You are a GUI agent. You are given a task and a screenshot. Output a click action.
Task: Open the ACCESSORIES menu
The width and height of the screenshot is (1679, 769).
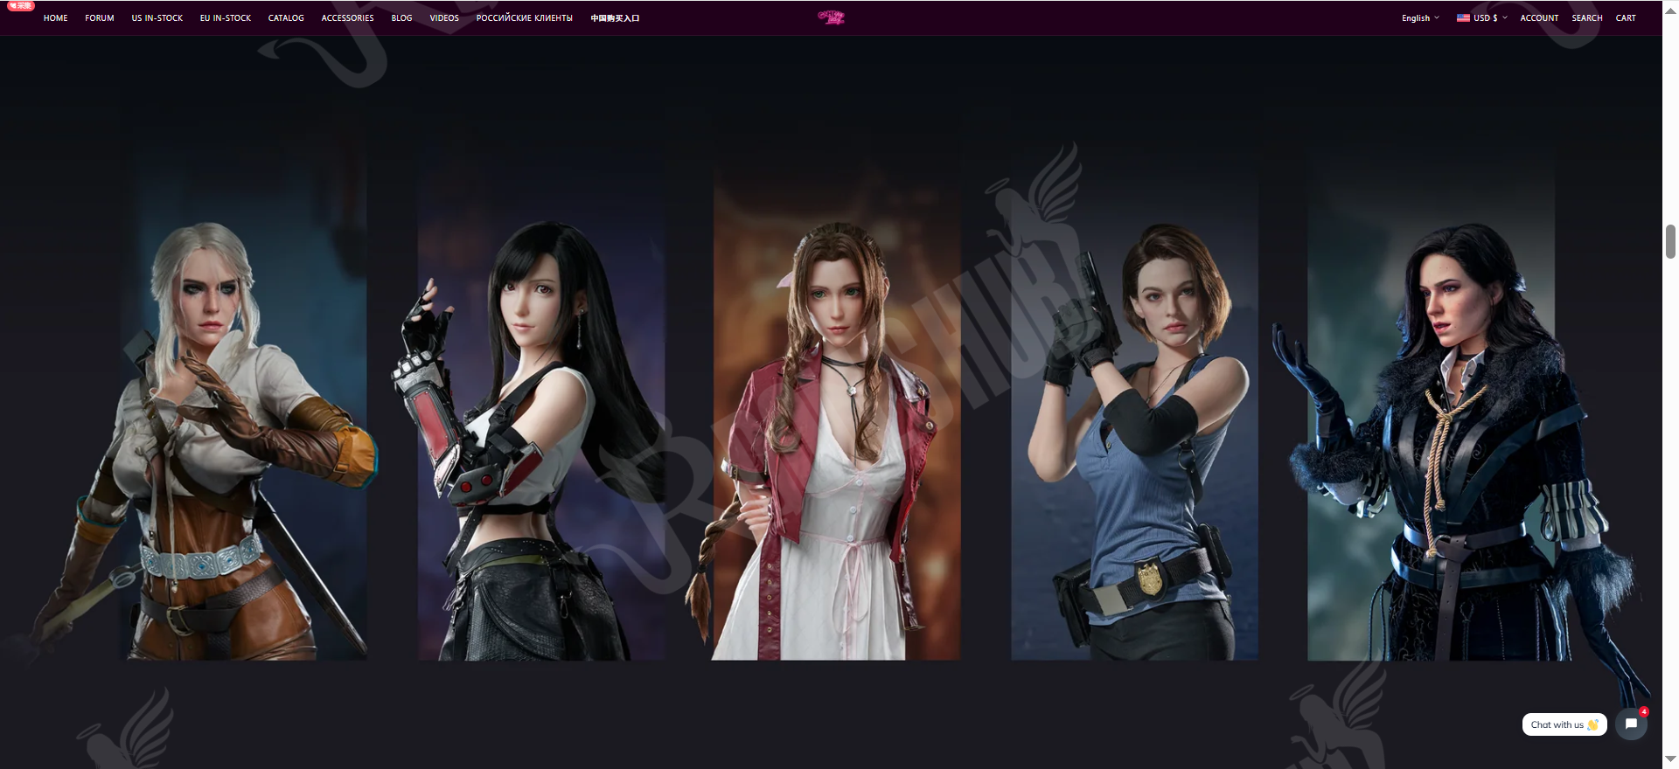click(347, 18)
